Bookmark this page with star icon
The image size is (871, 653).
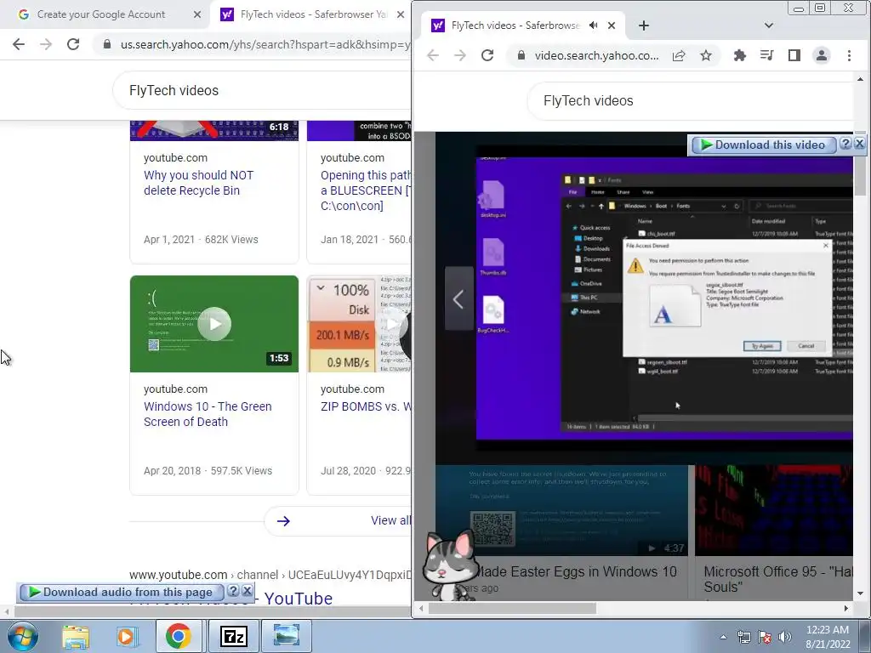705,55
